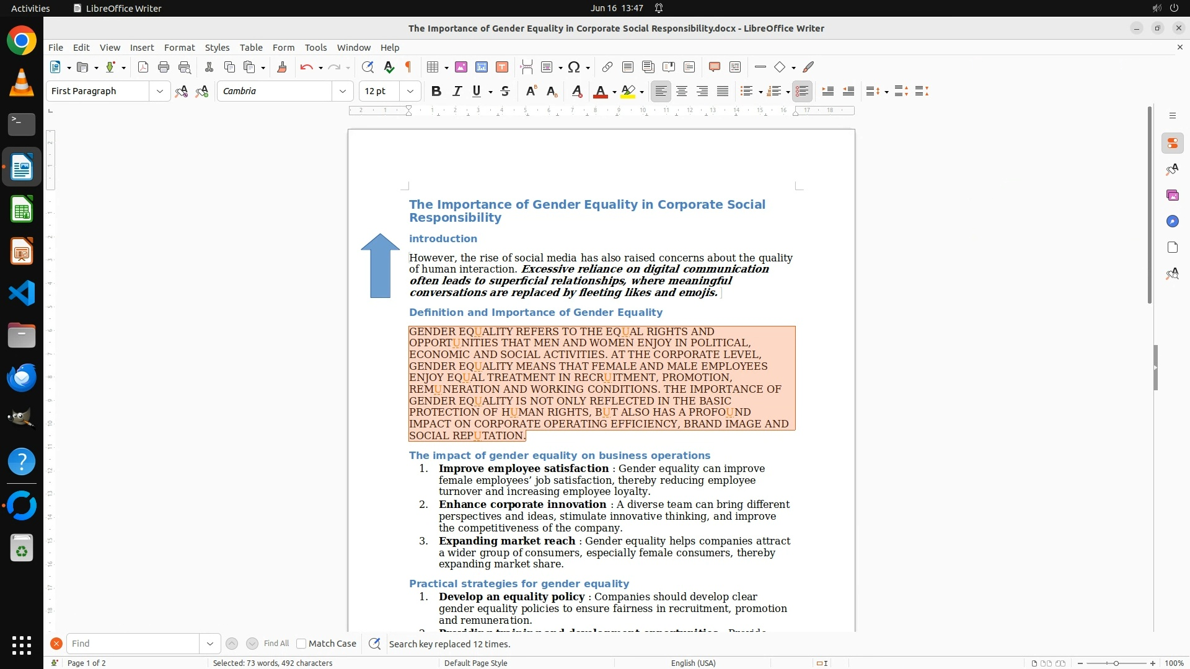Enable the Match Case checkbox
Screen dimensions: 1190x669
[302, 644]
